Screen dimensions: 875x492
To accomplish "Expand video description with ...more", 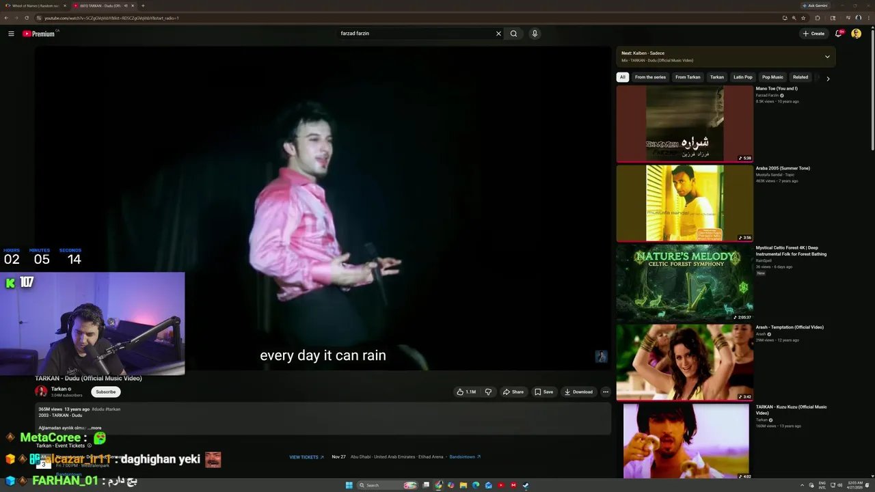I will click(94, 428).
